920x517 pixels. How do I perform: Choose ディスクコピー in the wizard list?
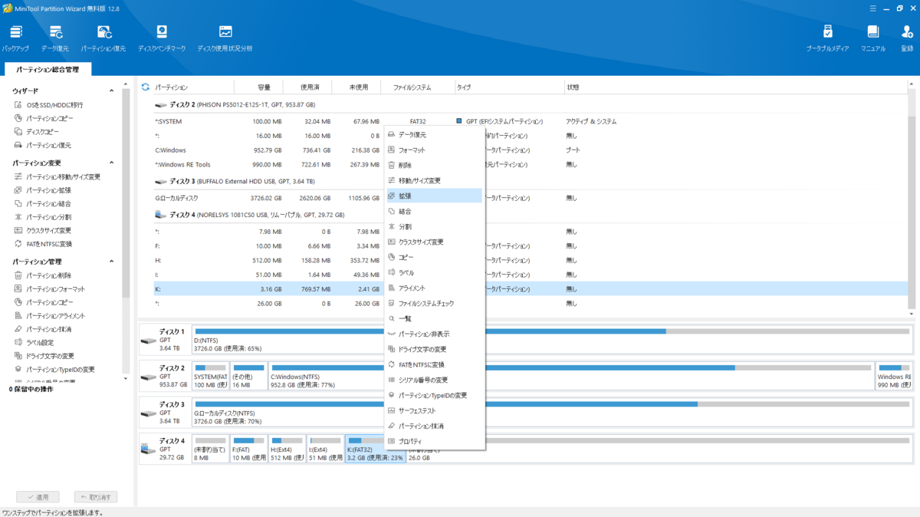click(x=42, y=132)
